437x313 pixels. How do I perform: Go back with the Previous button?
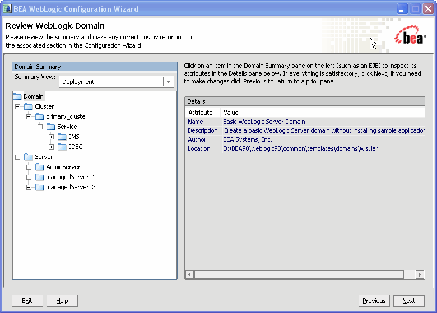click(374, 301)
